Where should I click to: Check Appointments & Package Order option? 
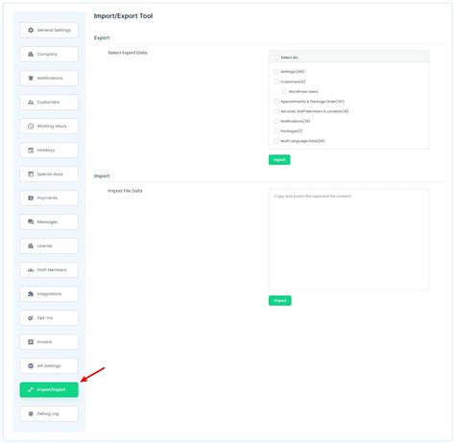276,102
